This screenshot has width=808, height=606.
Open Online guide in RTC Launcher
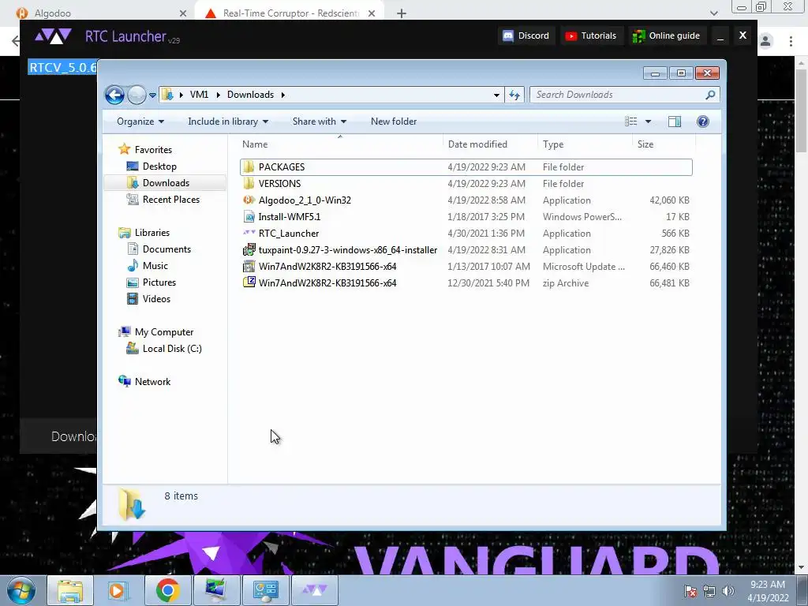[x=666, y=36]
